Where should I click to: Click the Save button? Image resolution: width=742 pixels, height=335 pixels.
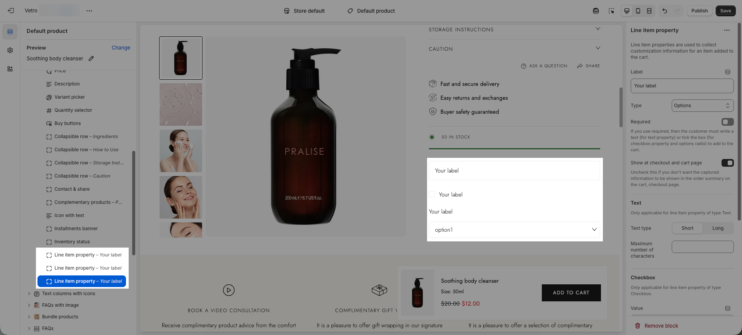point(725,11)
